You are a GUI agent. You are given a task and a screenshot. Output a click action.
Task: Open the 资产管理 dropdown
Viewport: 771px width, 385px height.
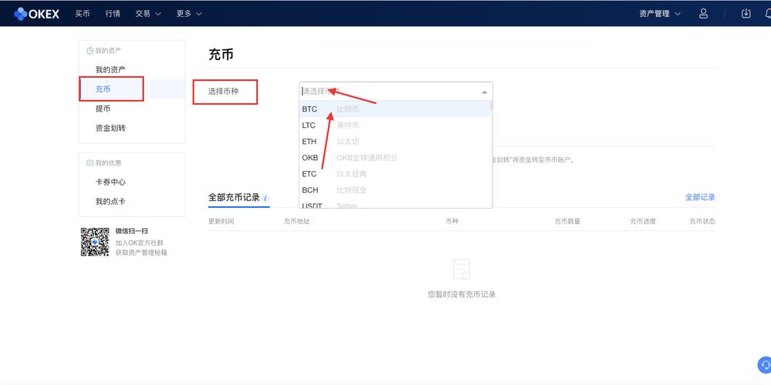pyautogui.click(x=659, y=13)
